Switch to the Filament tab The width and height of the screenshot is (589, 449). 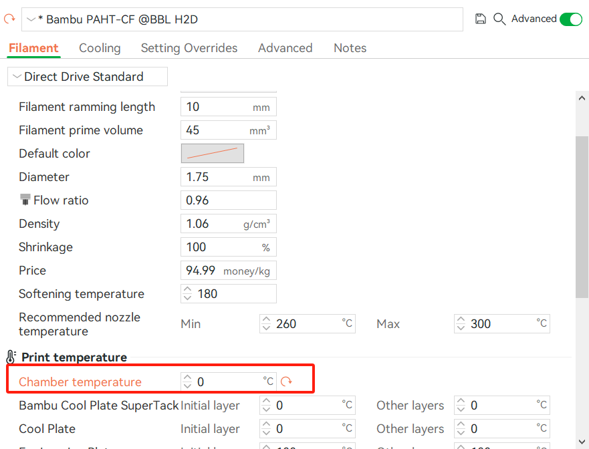[33, 48]
